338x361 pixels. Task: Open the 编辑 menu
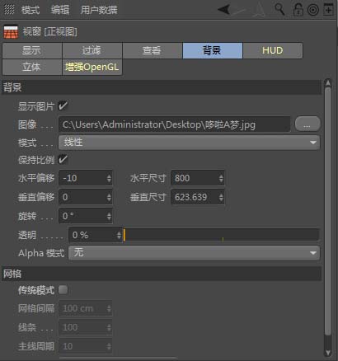click(60, 10)
